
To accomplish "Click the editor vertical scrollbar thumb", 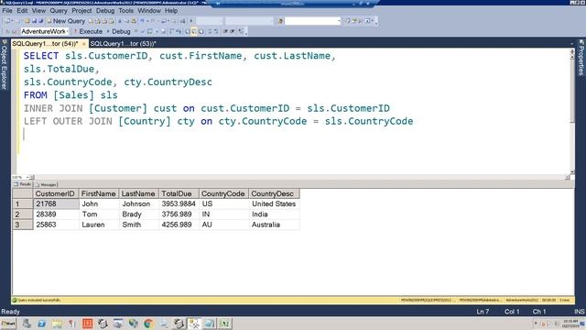I will (x=571, y=90).
